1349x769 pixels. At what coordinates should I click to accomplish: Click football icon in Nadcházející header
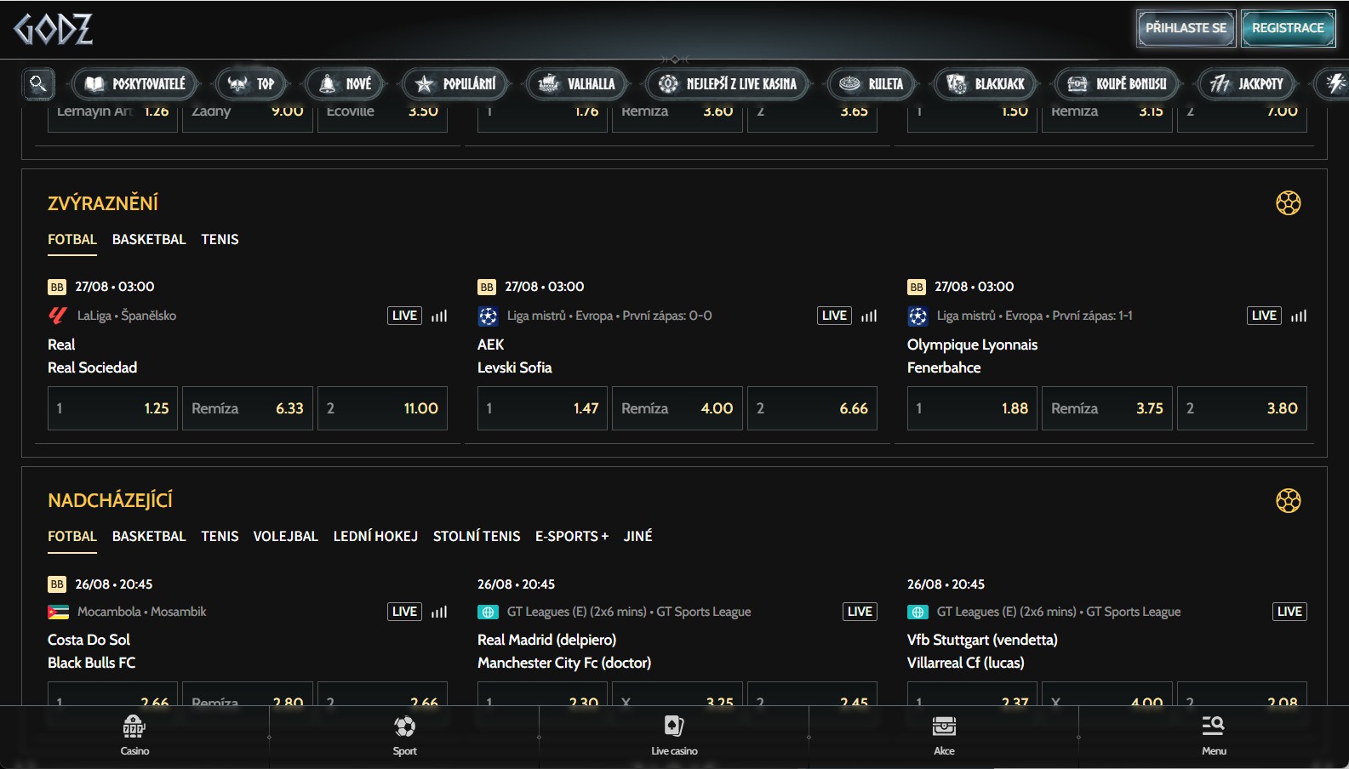point(1288,500)
